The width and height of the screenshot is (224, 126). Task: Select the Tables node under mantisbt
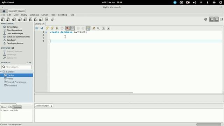pos(16,75)
